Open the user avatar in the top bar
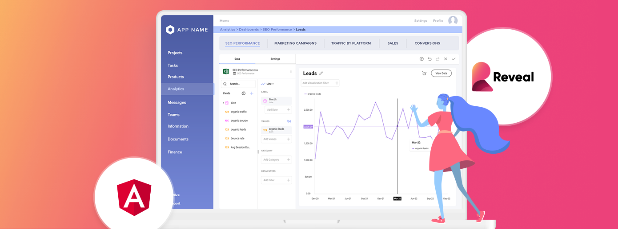 (x=453, y=20)
